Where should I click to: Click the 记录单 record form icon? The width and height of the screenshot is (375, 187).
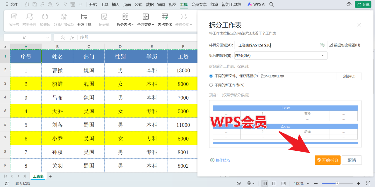pos(104,16)
